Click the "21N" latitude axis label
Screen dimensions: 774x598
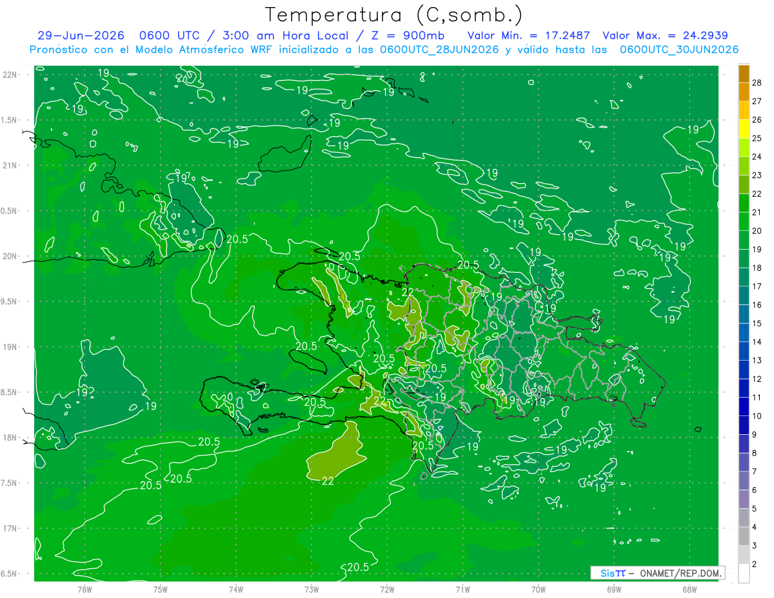[x=11, y=165]
